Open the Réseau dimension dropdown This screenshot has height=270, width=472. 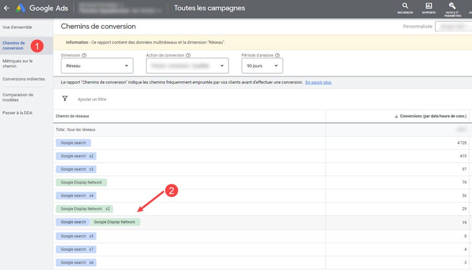click(x=97, y=65)
